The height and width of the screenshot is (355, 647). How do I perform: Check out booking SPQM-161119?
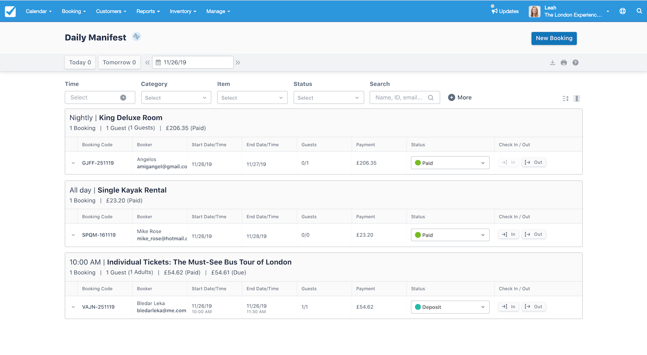[534, 234]
